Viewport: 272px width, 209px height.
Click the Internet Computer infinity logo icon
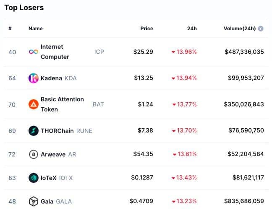tap(34, 52)
